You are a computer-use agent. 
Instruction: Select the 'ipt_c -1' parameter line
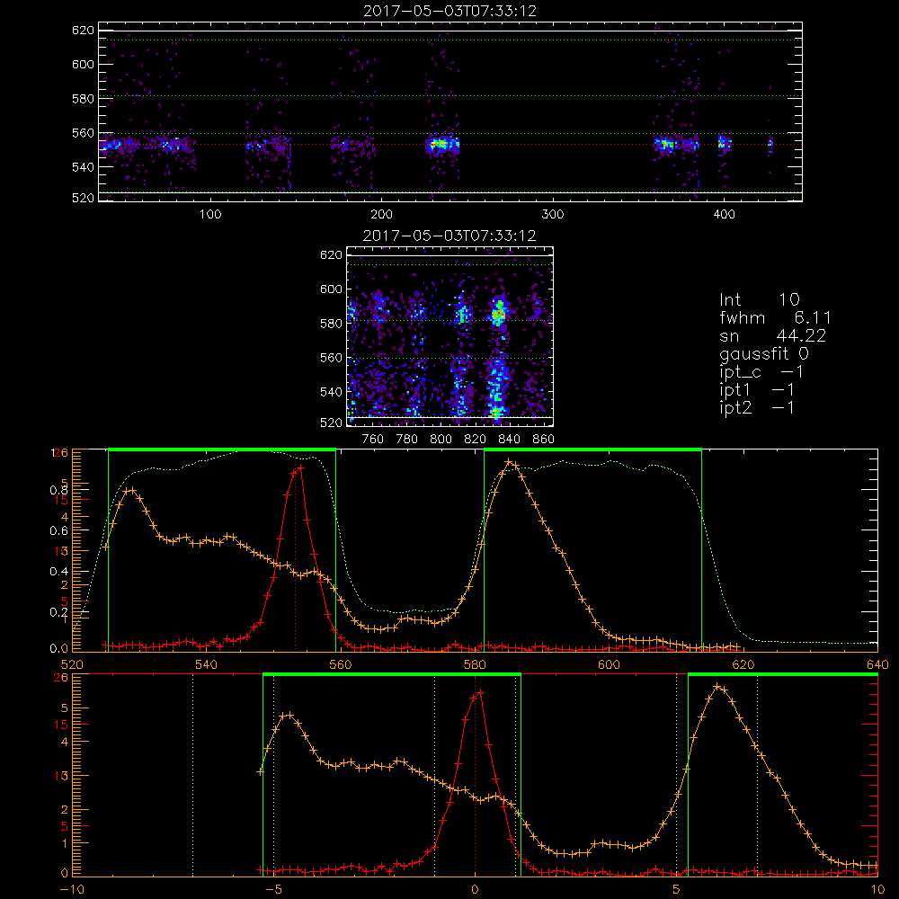(x=761, y=372)
